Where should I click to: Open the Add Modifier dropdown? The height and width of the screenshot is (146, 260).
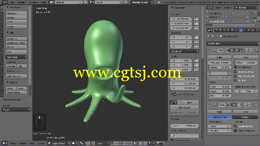click(233, 44)
